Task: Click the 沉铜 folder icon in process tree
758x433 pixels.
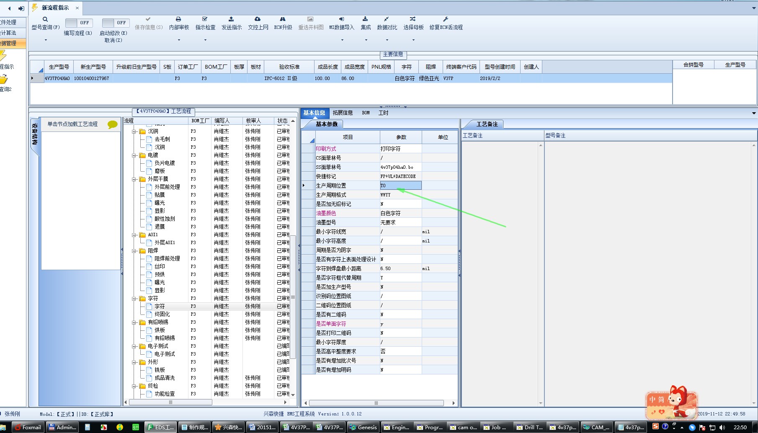Action: tap(143, 131)
